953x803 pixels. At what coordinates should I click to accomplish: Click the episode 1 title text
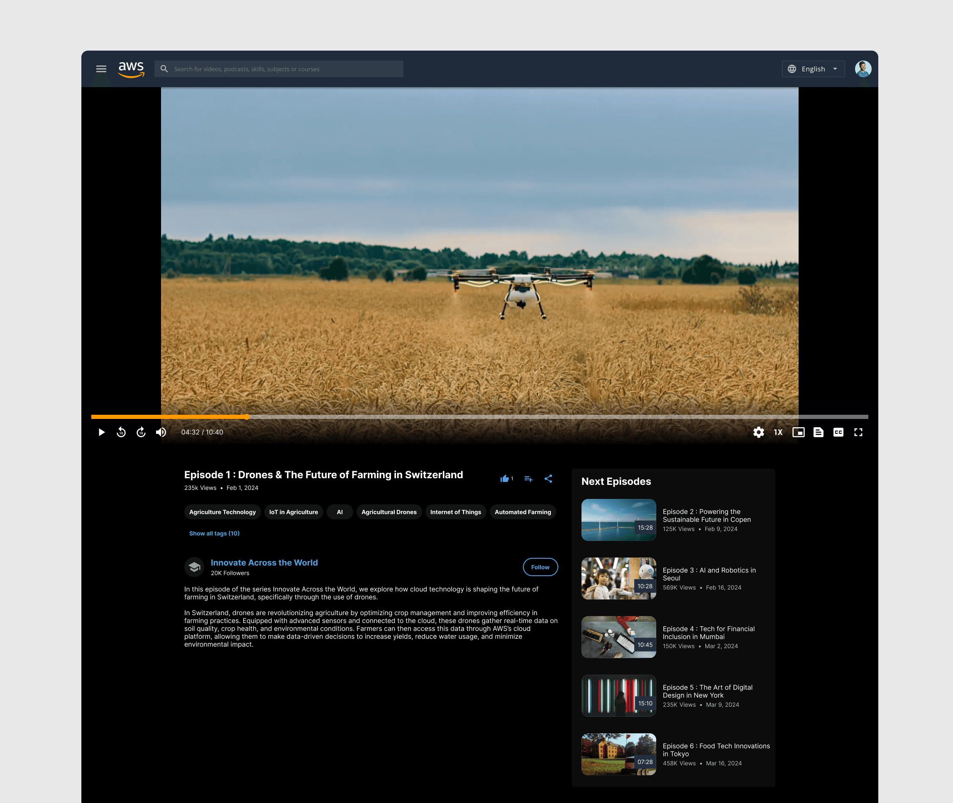tap(323, 474)
